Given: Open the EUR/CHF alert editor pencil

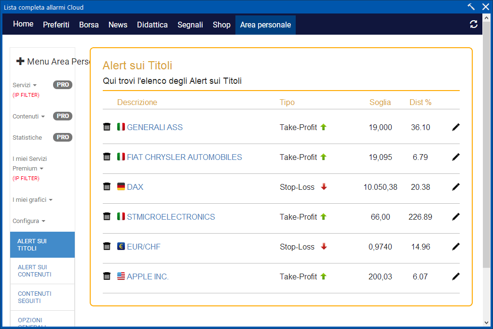Looking at the screenshot, I should click(455, 247).
